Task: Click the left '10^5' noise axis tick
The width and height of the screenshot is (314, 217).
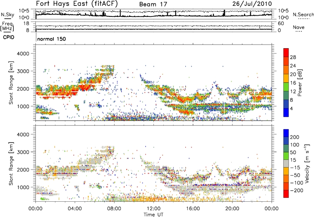Action: tap(24, 11)
